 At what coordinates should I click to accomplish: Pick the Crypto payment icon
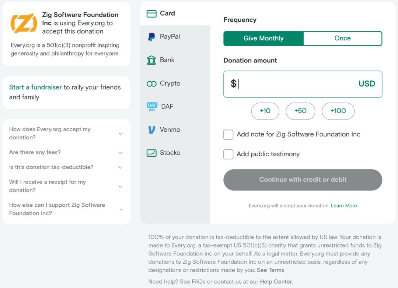151,84
